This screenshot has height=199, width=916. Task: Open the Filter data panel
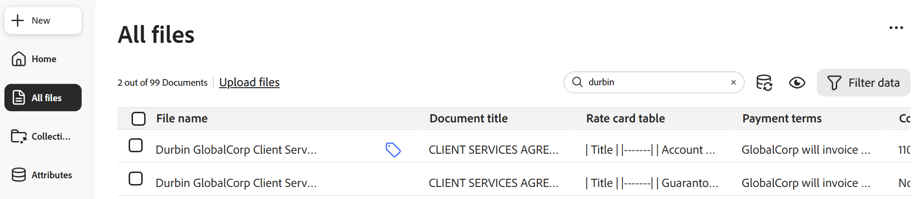point(863,82)
